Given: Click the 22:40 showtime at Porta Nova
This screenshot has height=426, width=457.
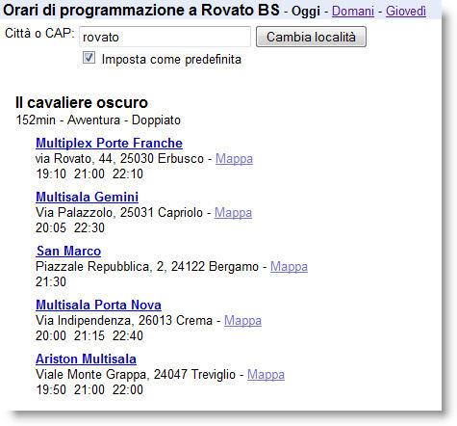Looking at the screenshot, I should pyautogui.click(x=128, y=335).
